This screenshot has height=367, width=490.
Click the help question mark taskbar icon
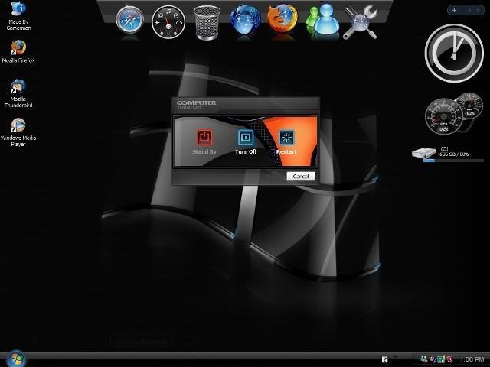click(385, 359)
